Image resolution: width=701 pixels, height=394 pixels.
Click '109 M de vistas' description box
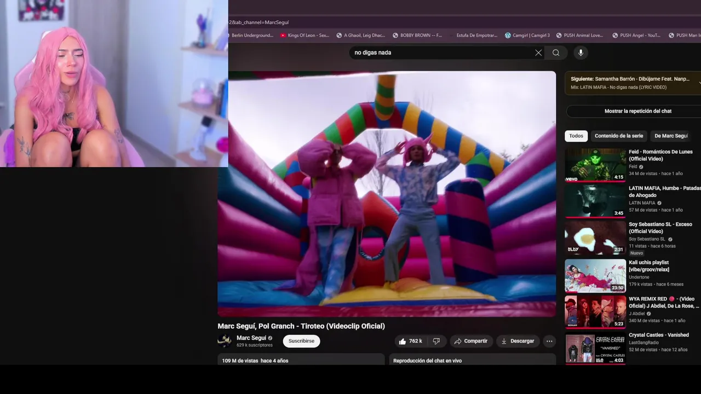(x=301, y=360)
